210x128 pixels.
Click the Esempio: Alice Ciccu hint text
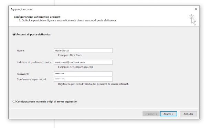70,55
